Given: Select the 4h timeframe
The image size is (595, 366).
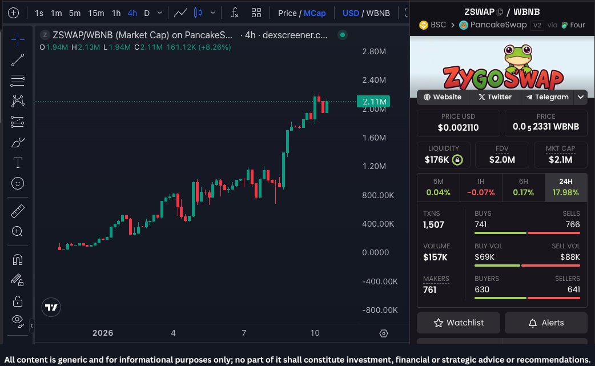Looking at the screenshot, I should (132, 13).
